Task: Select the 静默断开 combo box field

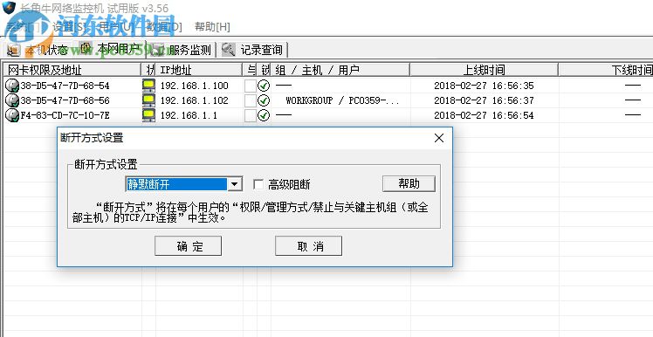Action: click(x=183, y=184)
